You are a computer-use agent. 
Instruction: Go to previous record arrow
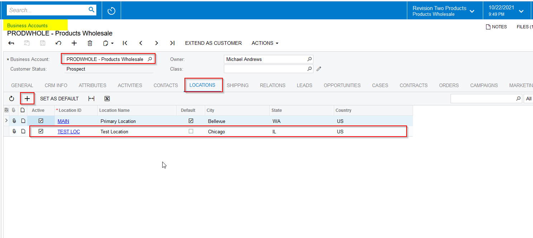click(141, 43)
